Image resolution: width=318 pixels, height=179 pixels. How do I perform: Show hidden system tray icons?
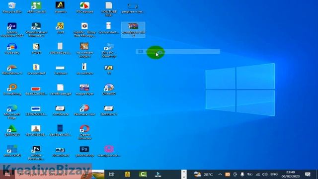click(220, 175)
